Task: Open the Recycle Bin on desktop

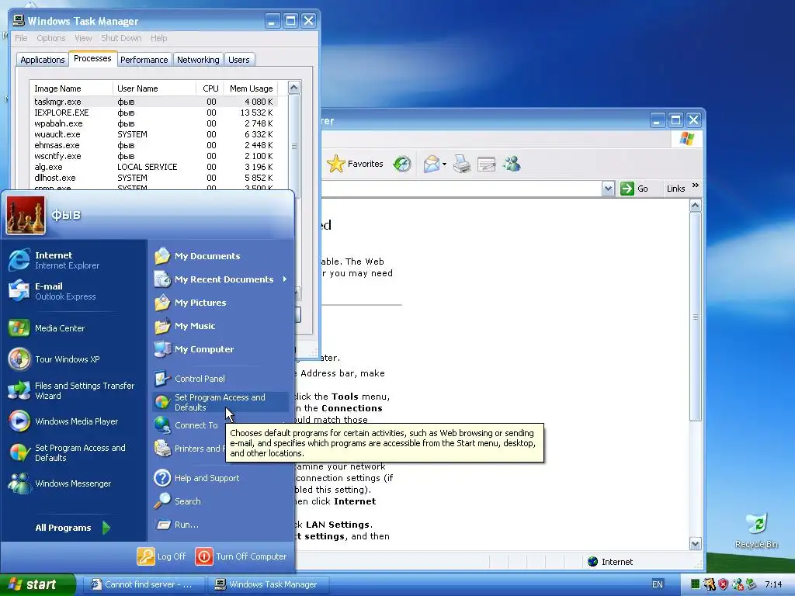Action: 756,530
